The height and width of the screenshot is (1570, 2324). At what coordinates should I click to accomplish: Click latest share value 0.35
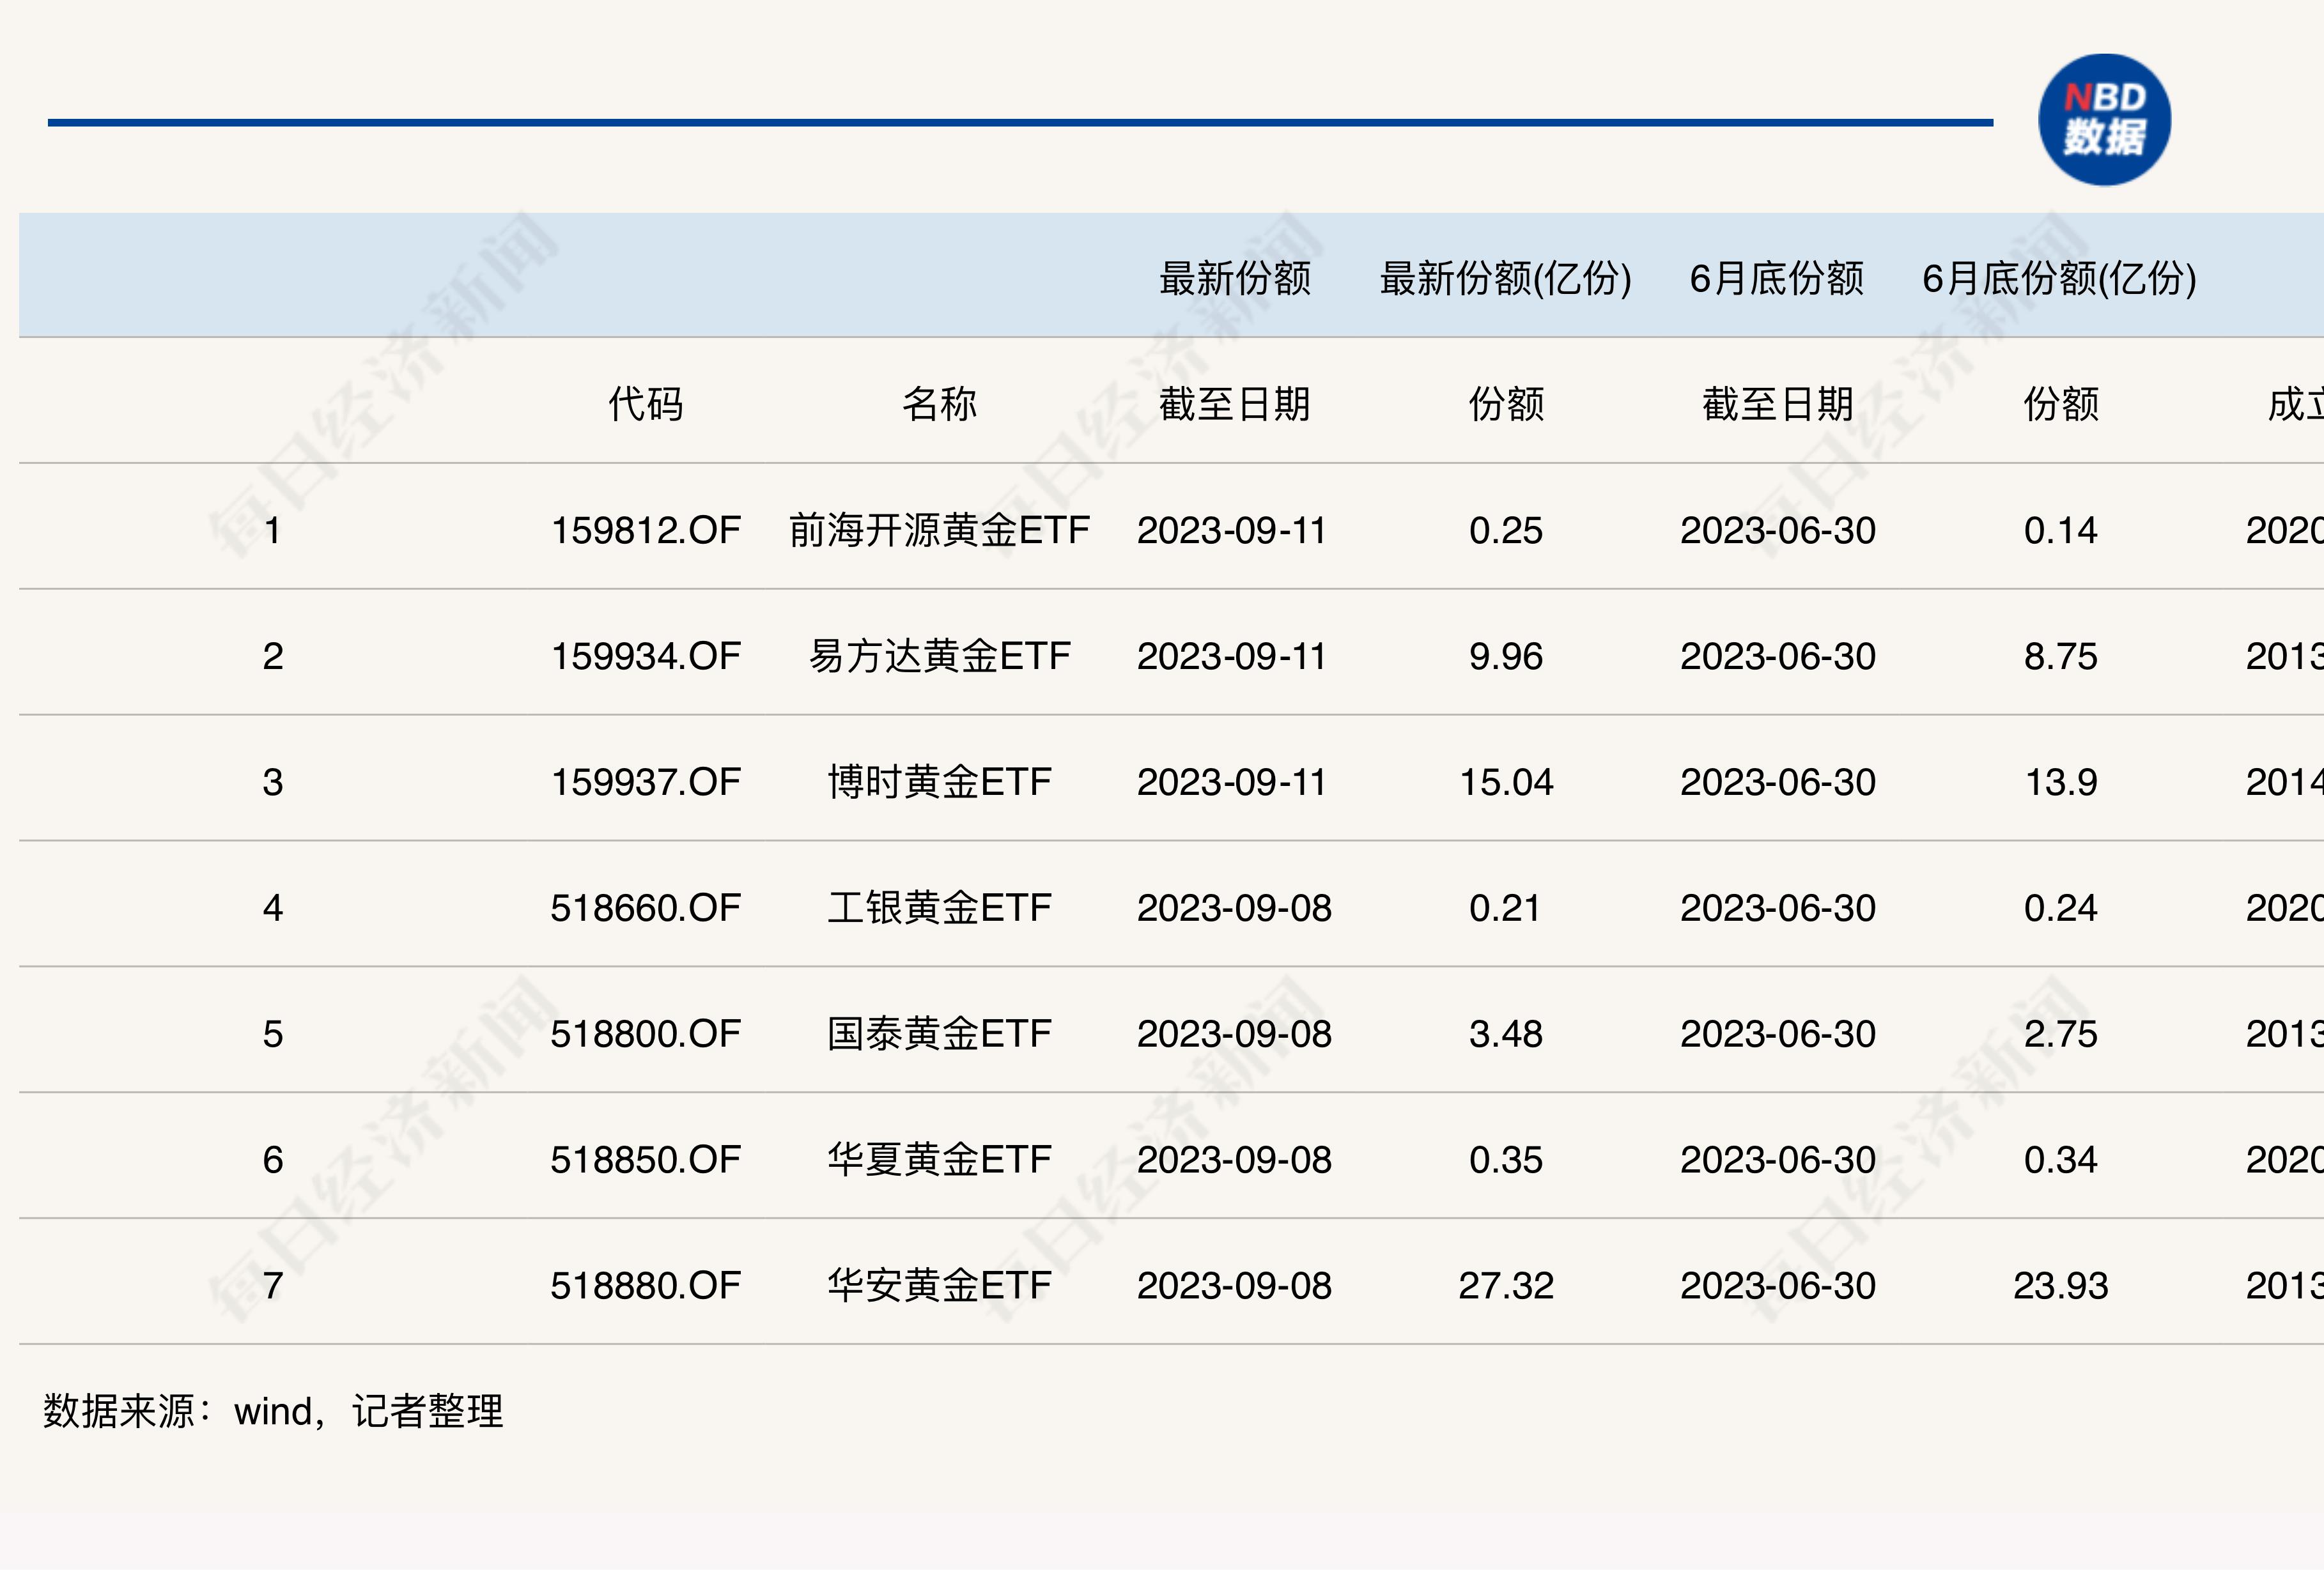click(x=1506, y=1160)
